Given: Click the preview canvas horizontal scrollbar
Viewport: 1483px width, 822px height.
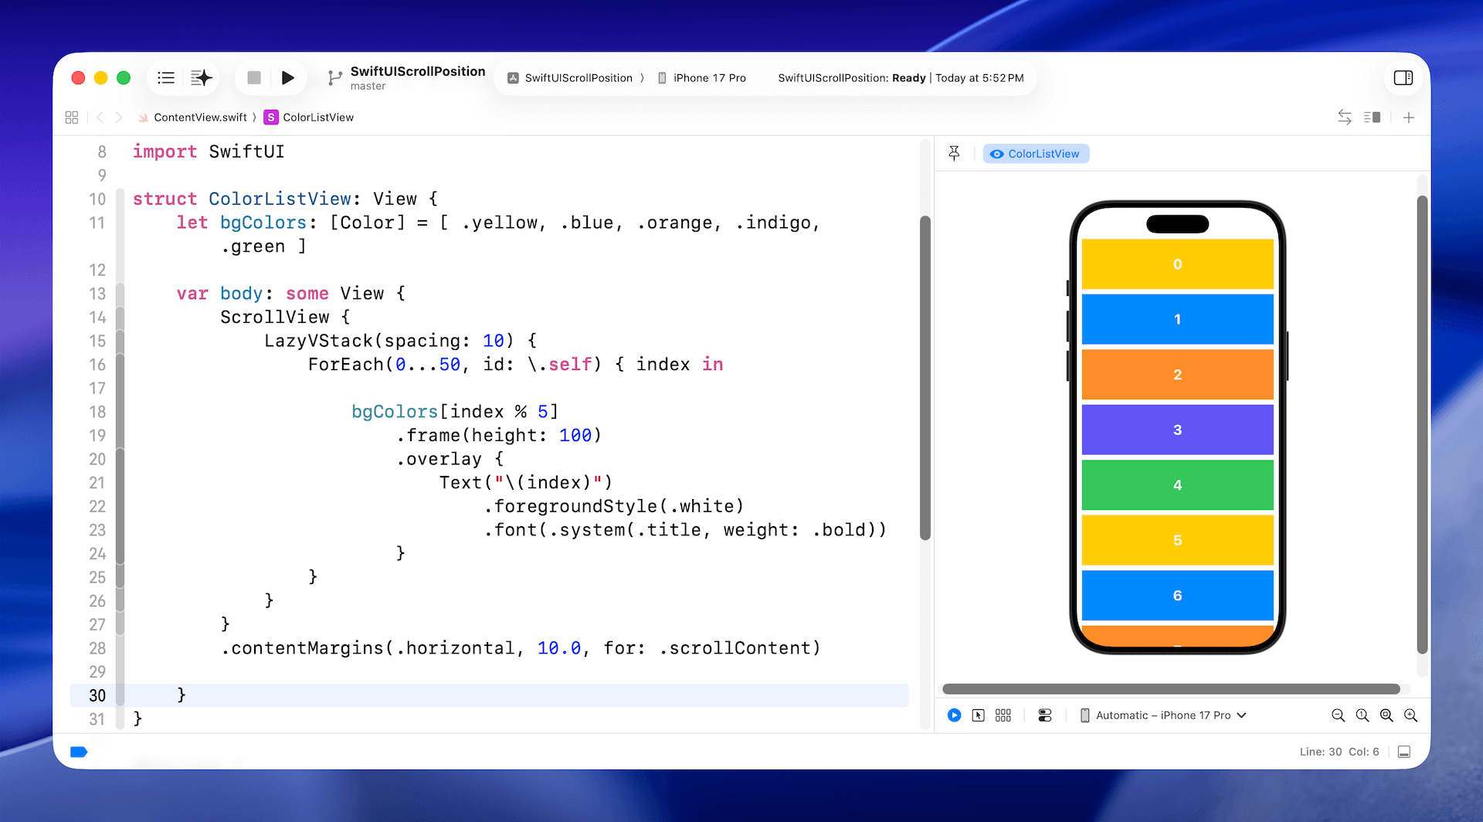Looking at the screenshot, I should pyautogui.click(x=1170, y=689).
